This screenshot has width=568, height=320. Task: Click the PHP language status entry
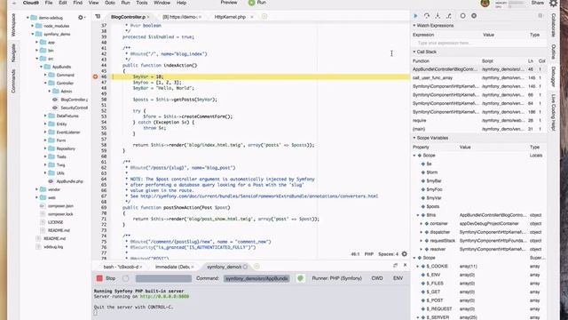[369, 254]
